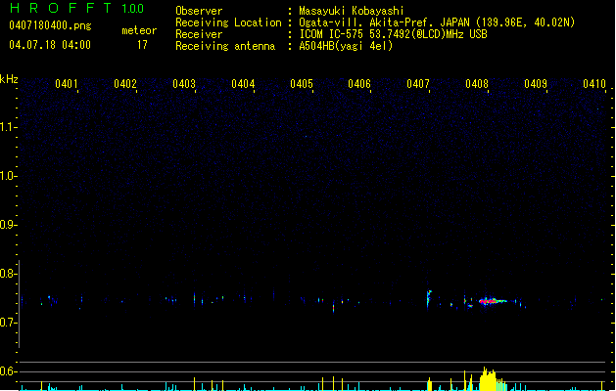Click the 'Receiving Location' label

coord(228,22)
